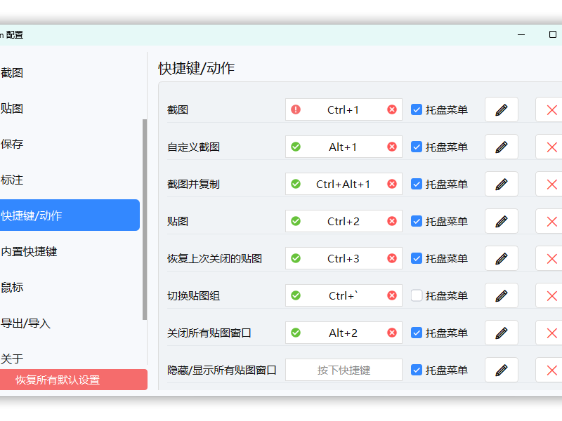Uncheck 托盘菜单 for 关闭所有贴图窗口 row

click(x=416, y=333)
